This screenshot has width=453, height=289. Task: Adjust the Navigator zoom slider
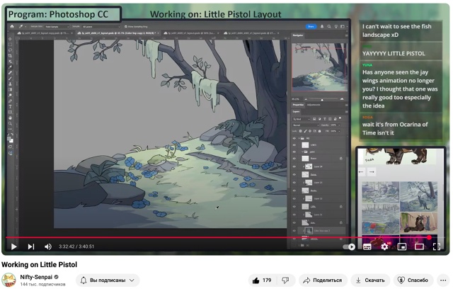coord(322,99)
